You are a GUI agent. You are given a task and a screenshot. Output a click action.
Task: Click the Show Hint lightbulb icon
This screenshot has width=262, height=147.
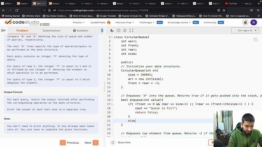[113, 143]
